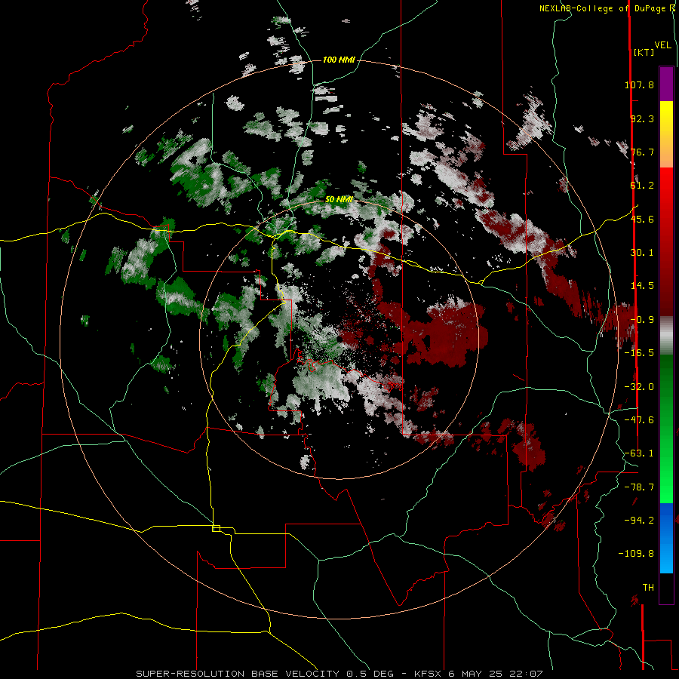Select the -94.2 velocity scale value

coord(639,520)
